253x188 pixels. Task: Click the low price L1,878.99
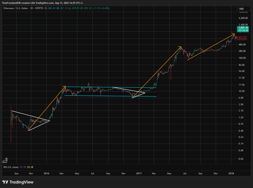74,8
